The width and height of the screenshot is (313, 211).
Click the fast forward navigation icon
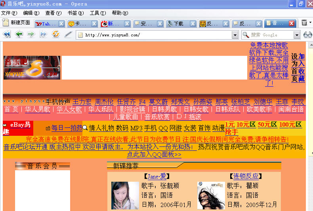(43, 34)
